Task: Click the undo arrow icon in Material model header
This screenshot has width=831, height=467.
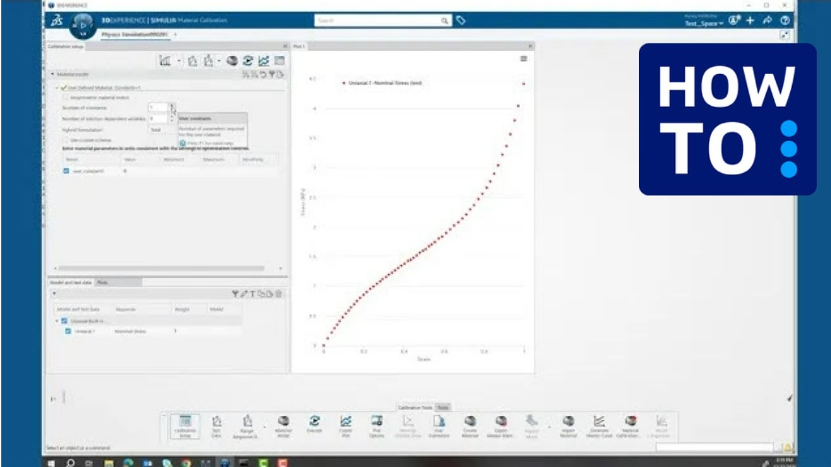Action: pos(264,75)
